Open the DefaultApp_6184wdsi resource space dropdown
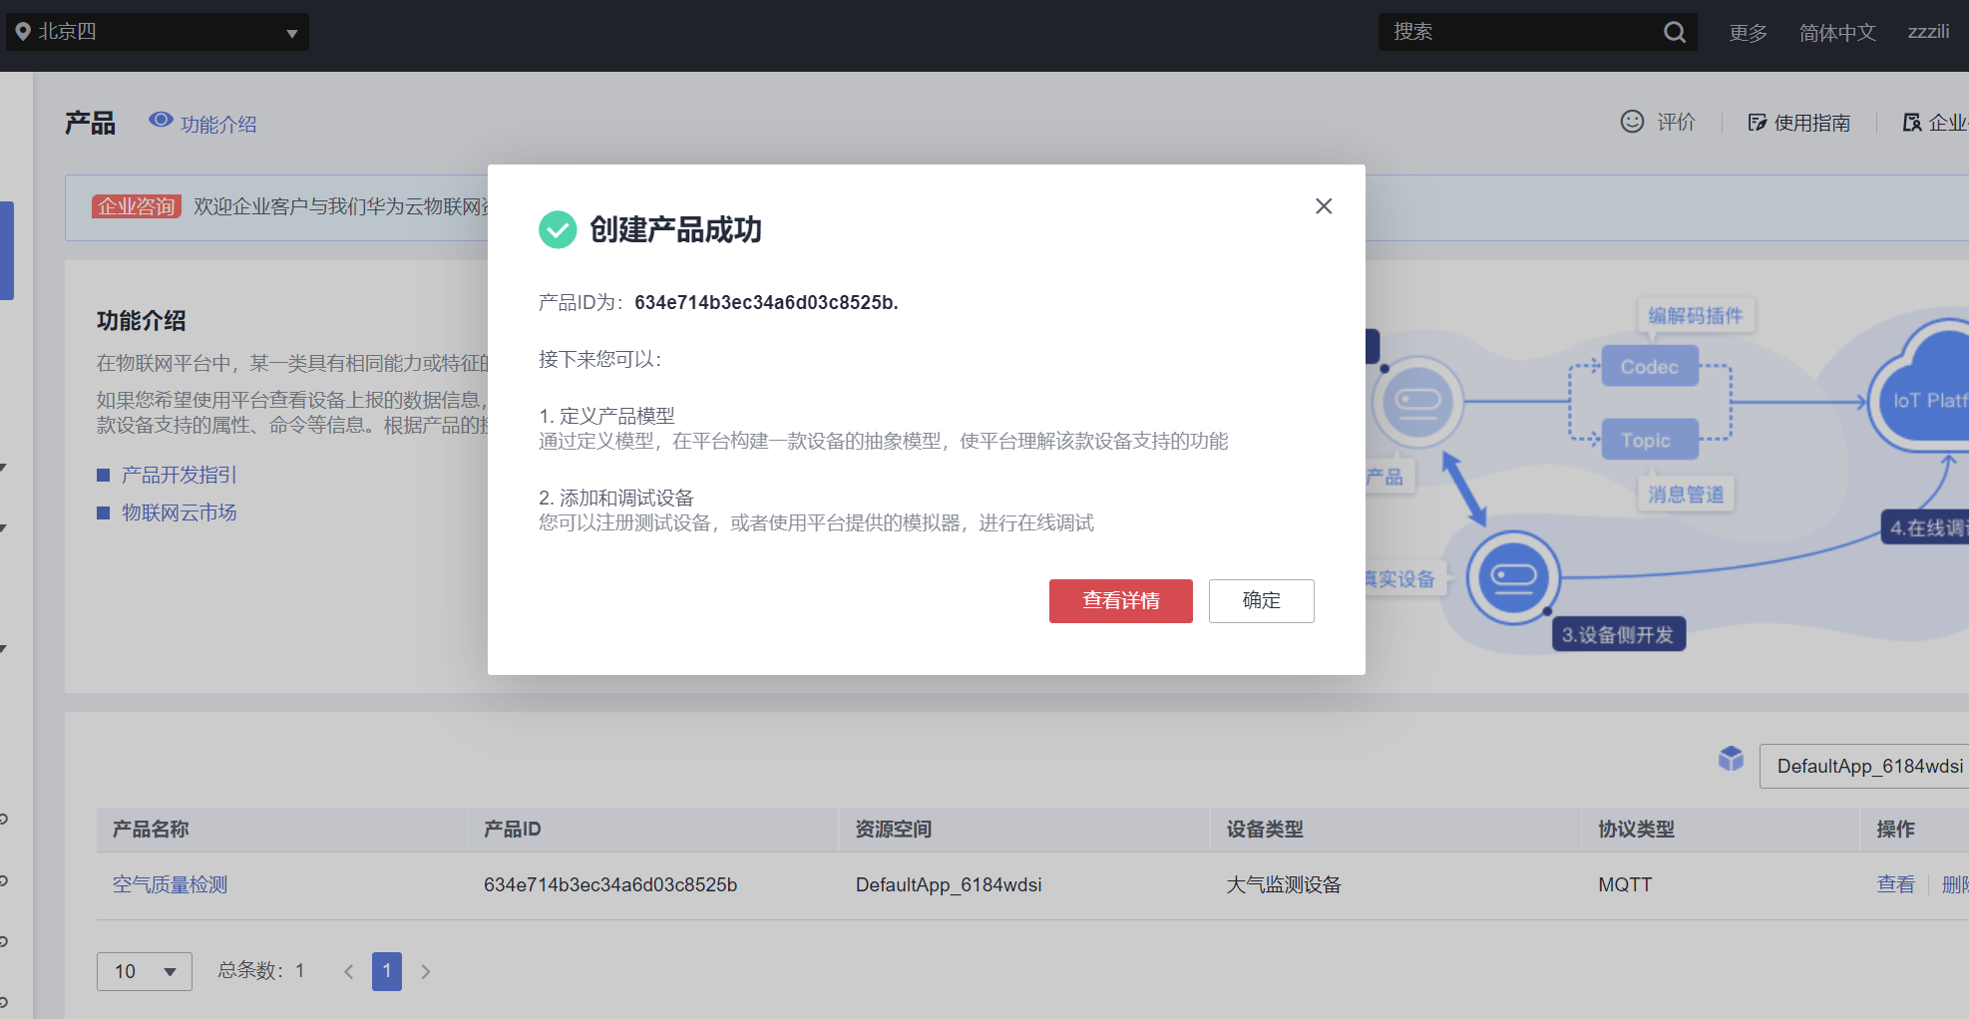 tap(1864, 766)
